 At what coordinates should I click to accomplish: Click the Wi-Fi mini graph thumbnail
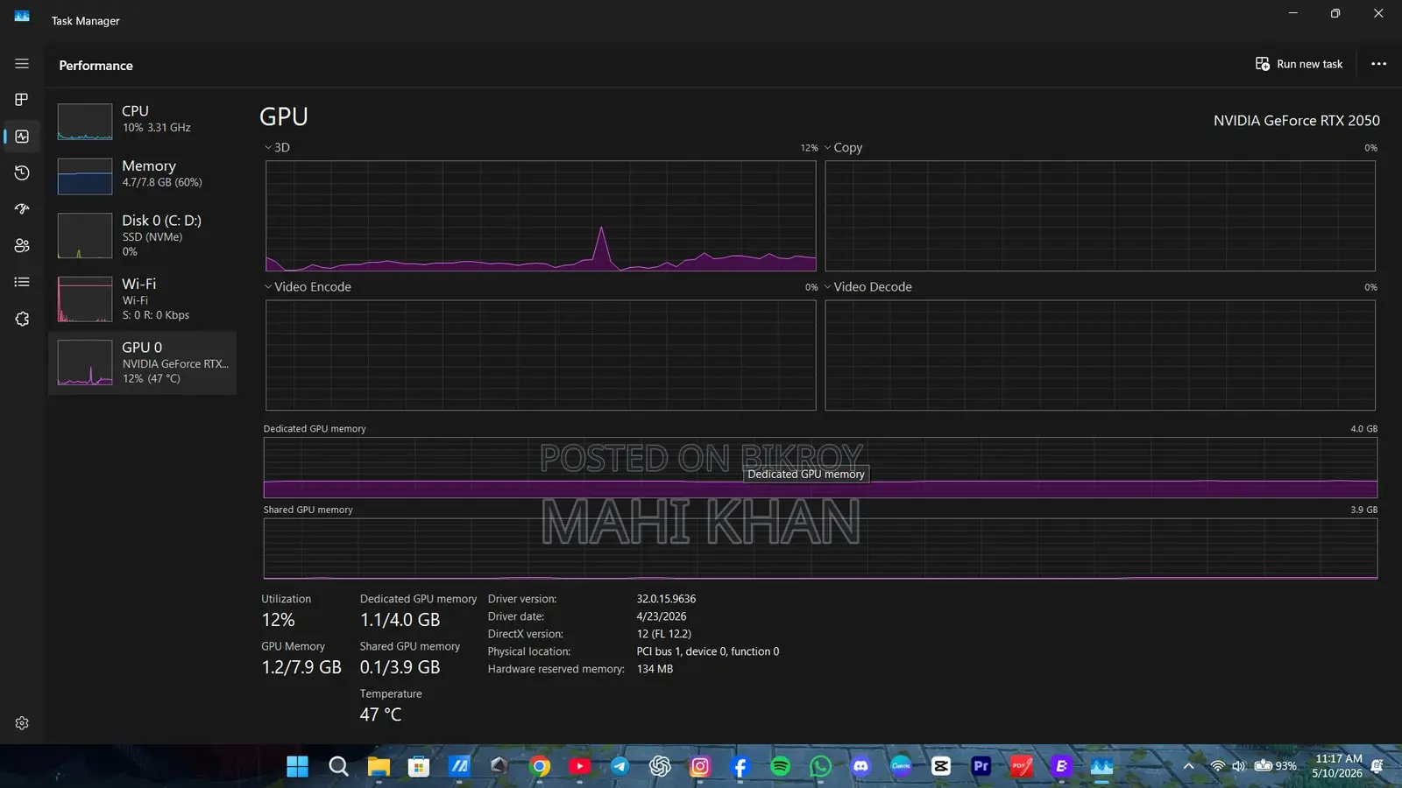(x=85, y=299)
